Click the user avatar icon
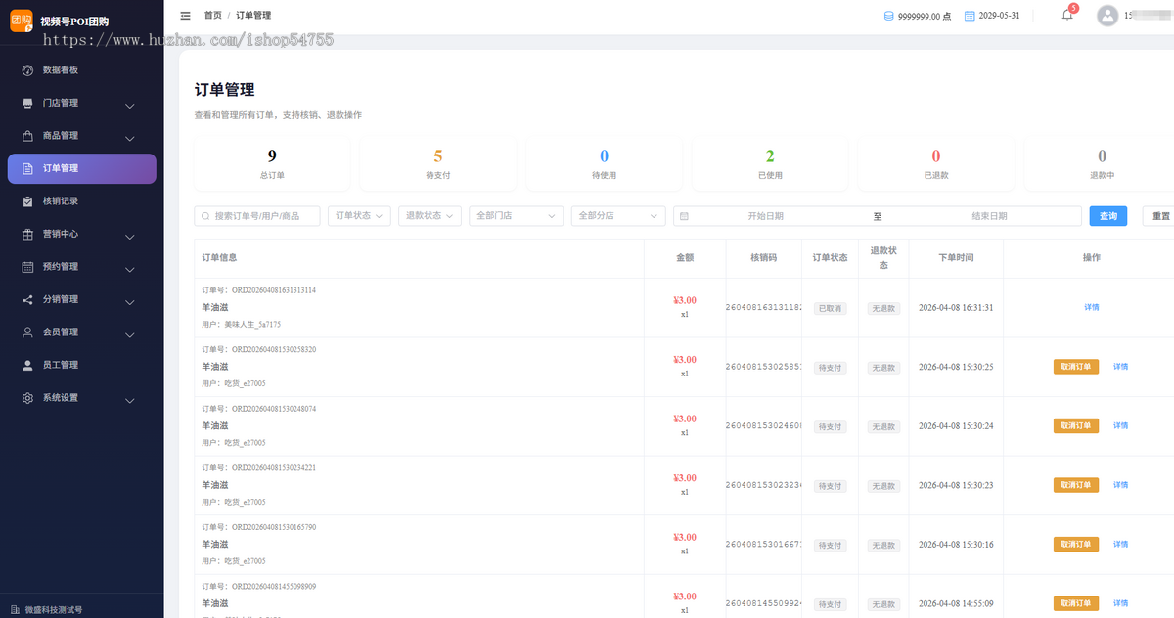Screen dimensions: 1174x618 pyautogui.click(x=1107, y=16)
